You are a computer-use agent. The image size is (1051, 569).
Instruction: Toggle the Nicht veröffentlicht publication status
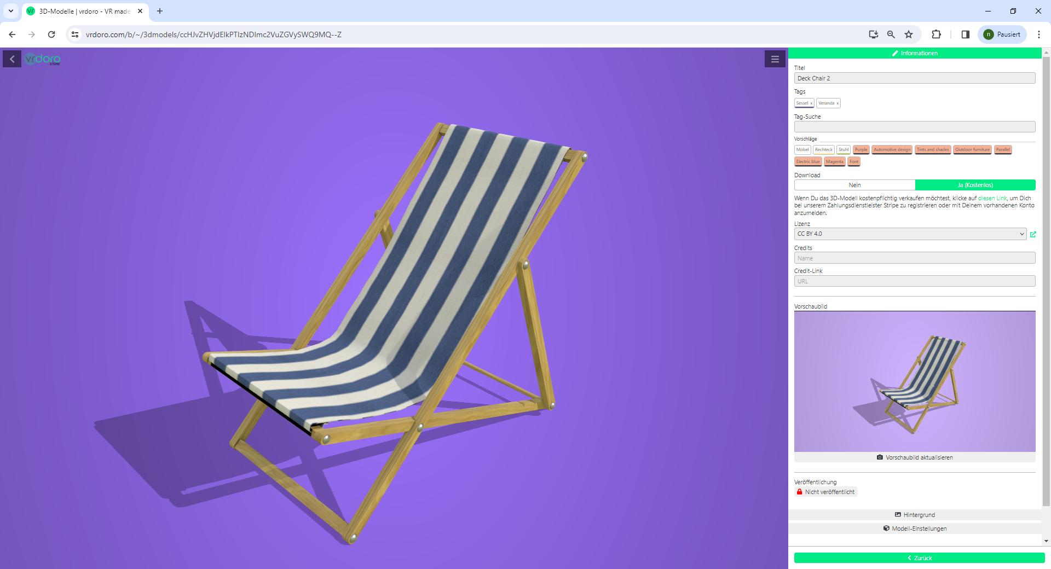[825, 492]
